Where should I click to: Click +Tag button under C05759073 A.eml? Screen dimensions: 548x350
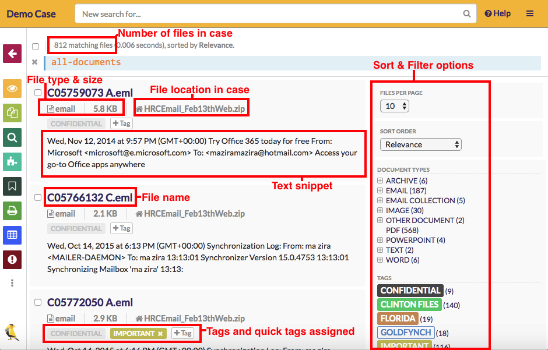(122, 123)
